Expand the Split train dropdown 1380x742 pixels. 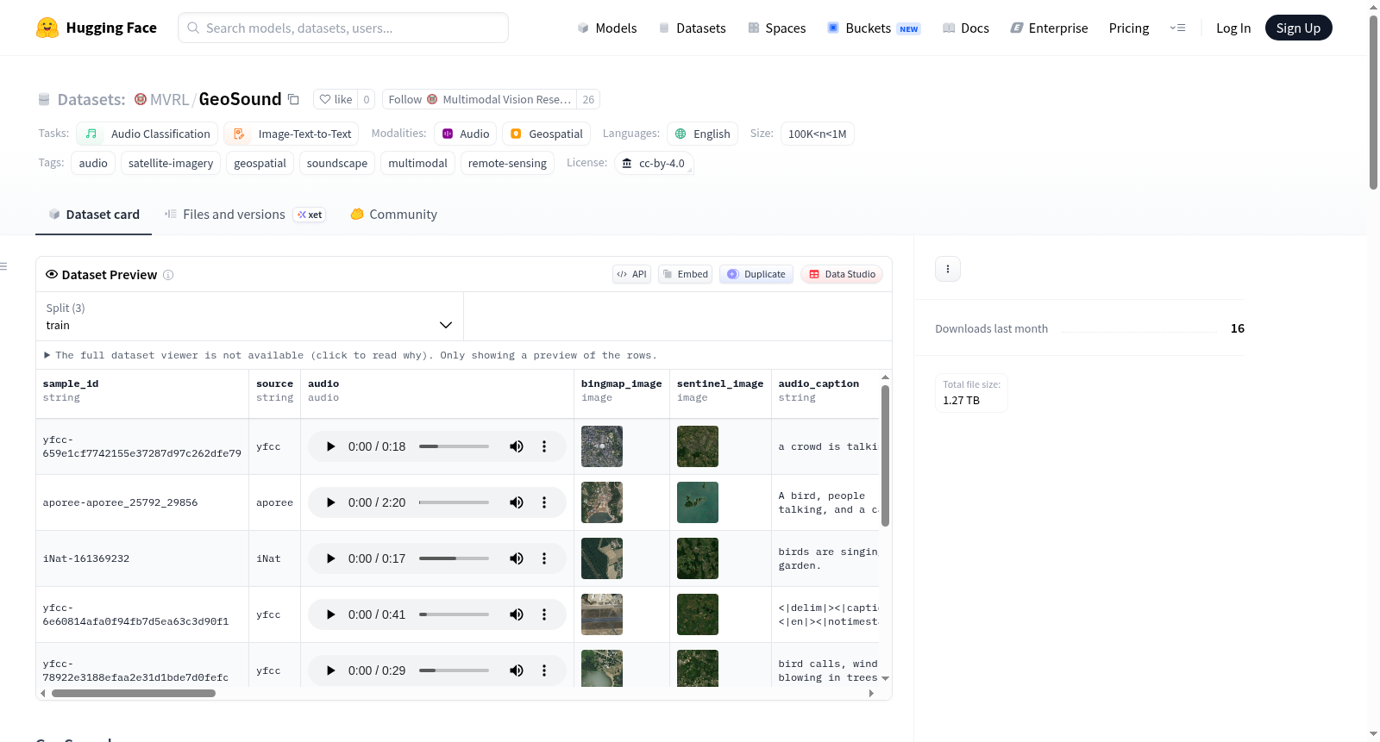[x=249, y=316]
